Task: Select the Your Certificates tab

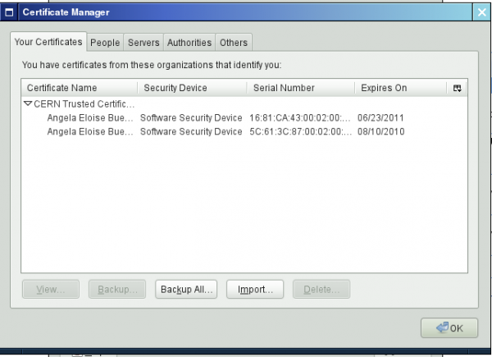Action: pyautogui.click(x=48, y=42)
